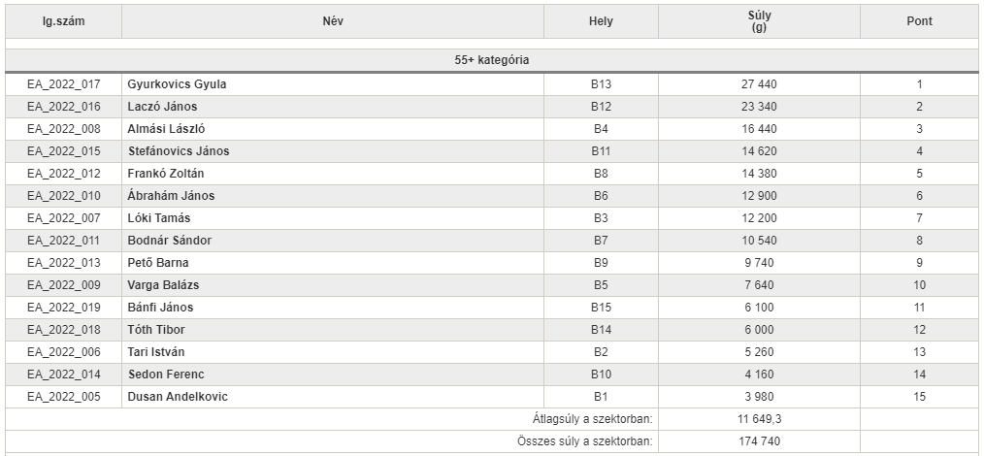Click the Hely column header
Screen dimensions: 984x456
pos(601,21)
